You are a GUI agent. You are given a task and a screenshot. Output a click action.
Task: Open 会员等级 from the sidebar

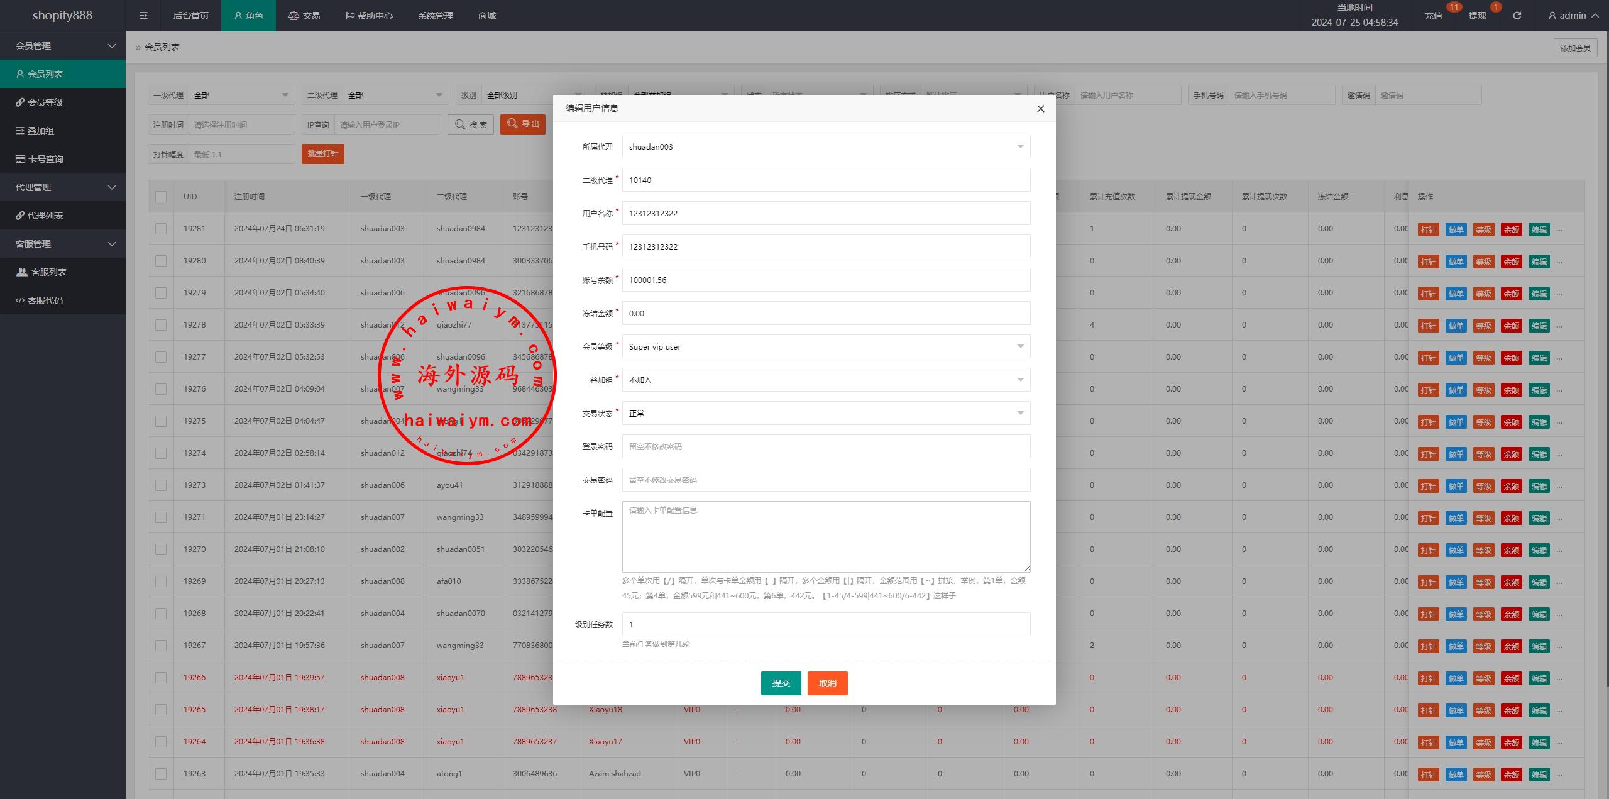pos(45,102)
